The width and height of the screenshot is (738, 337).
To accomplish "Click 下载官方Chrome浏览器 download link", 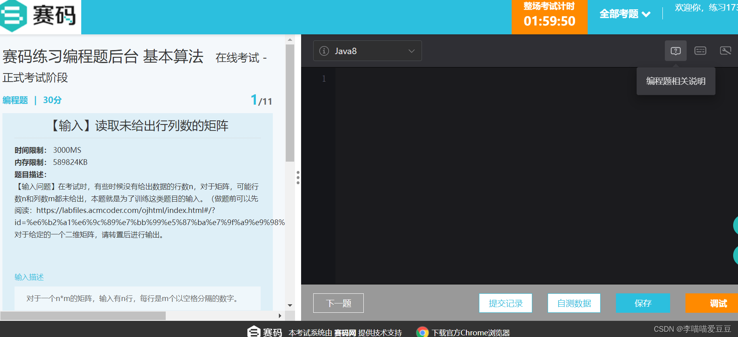I will coord(471,333).
